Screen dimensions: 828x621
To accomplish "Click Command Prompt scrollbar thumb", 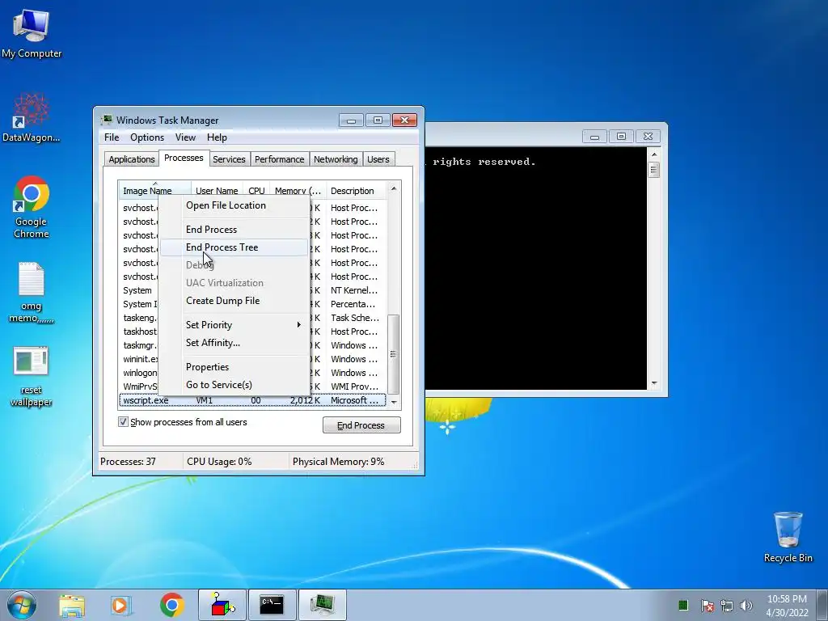I will [x=653, y=170].
